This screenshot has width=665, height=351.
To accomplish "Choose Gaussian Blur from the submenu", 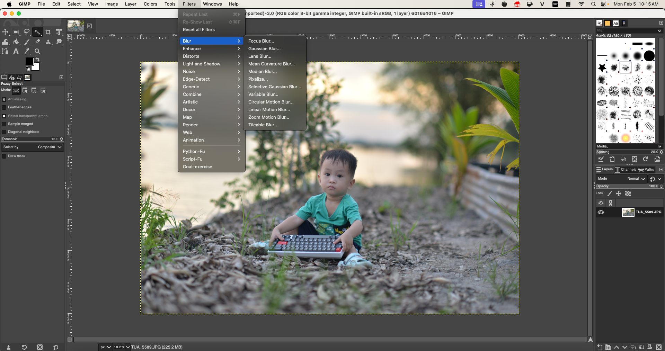I will 264,49.
